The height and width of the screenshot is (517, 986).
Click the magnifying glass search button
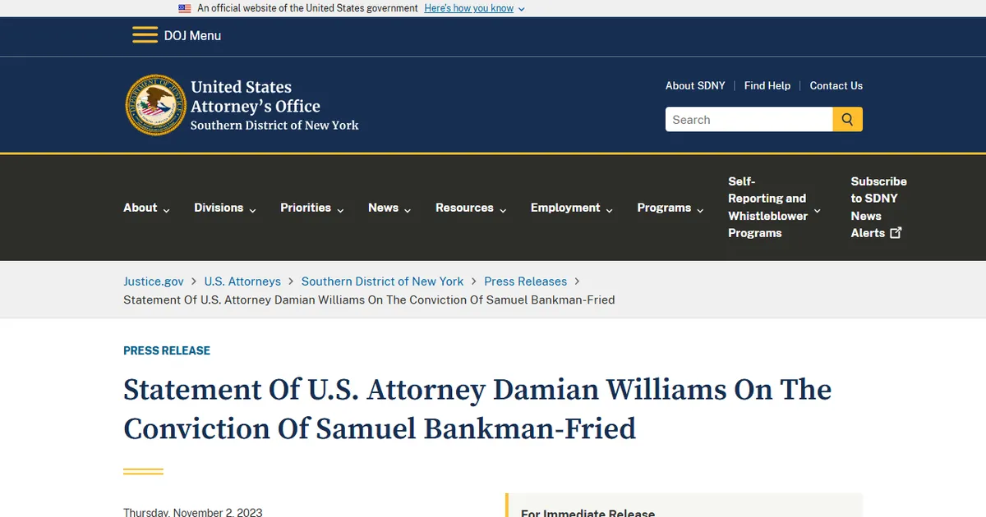(x=847, y=119)
